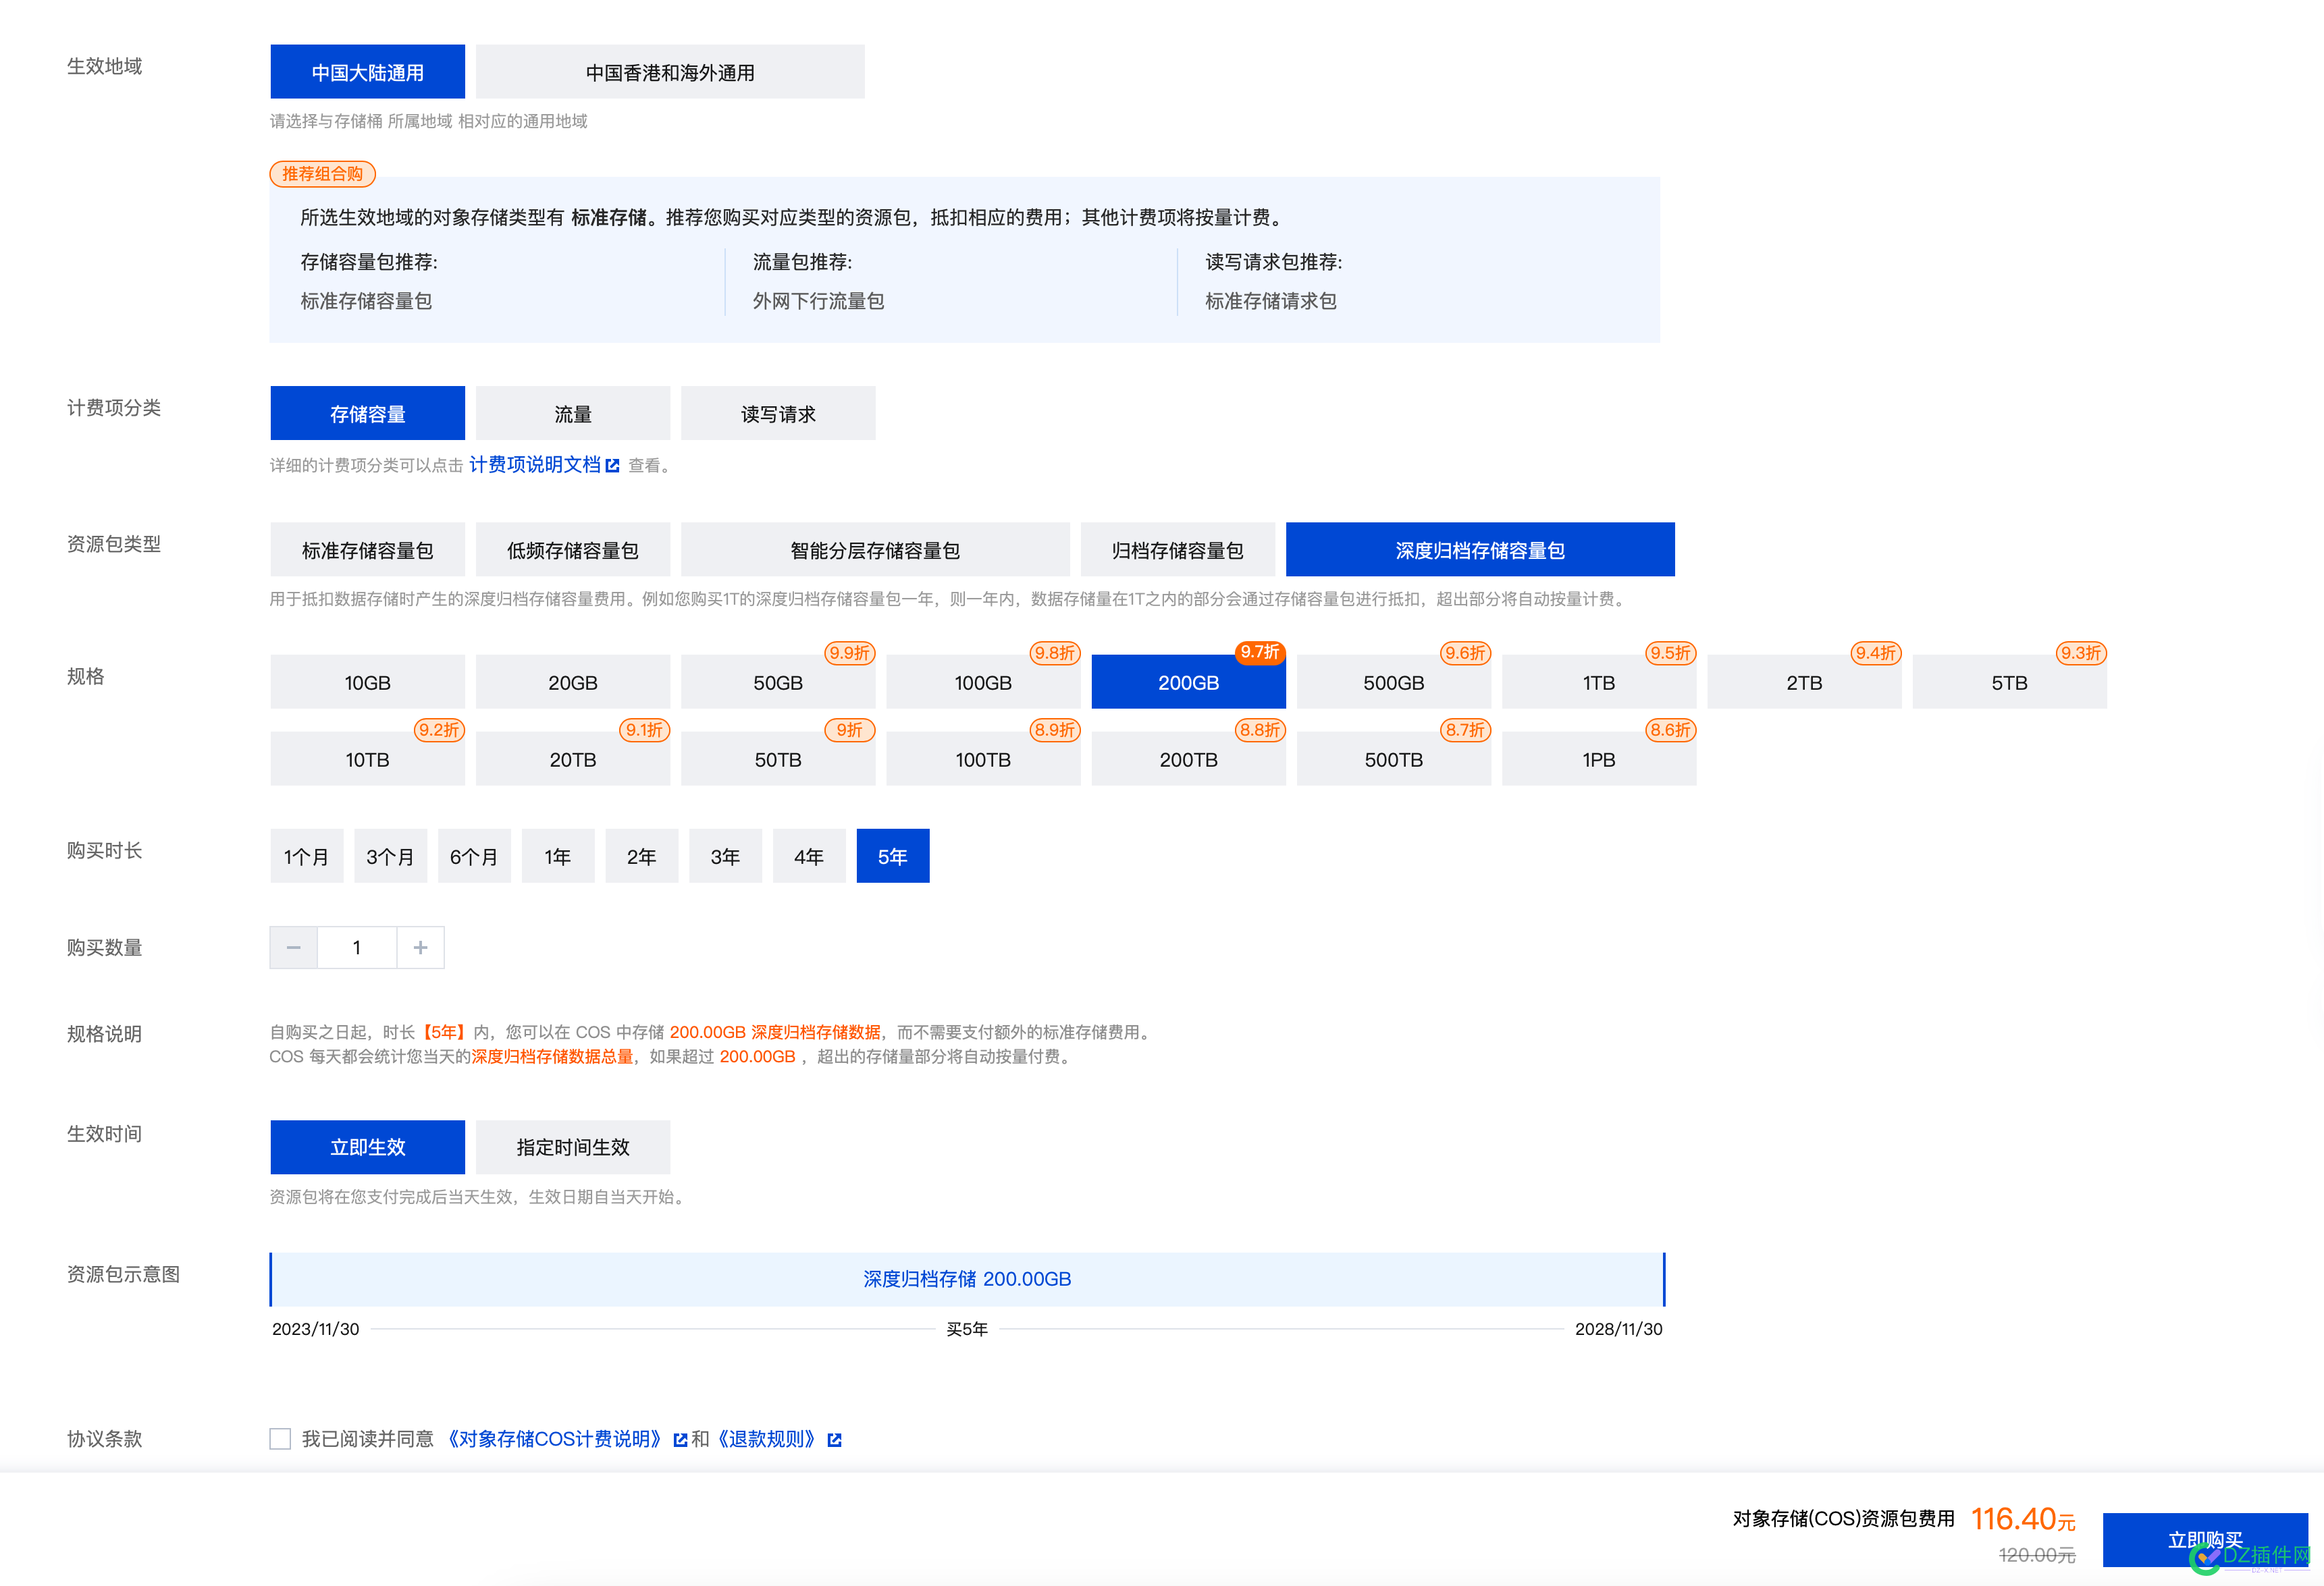The image size is (2324, 1586).
Task: Select 指定时间生效 effective time
Action: 573,1147
